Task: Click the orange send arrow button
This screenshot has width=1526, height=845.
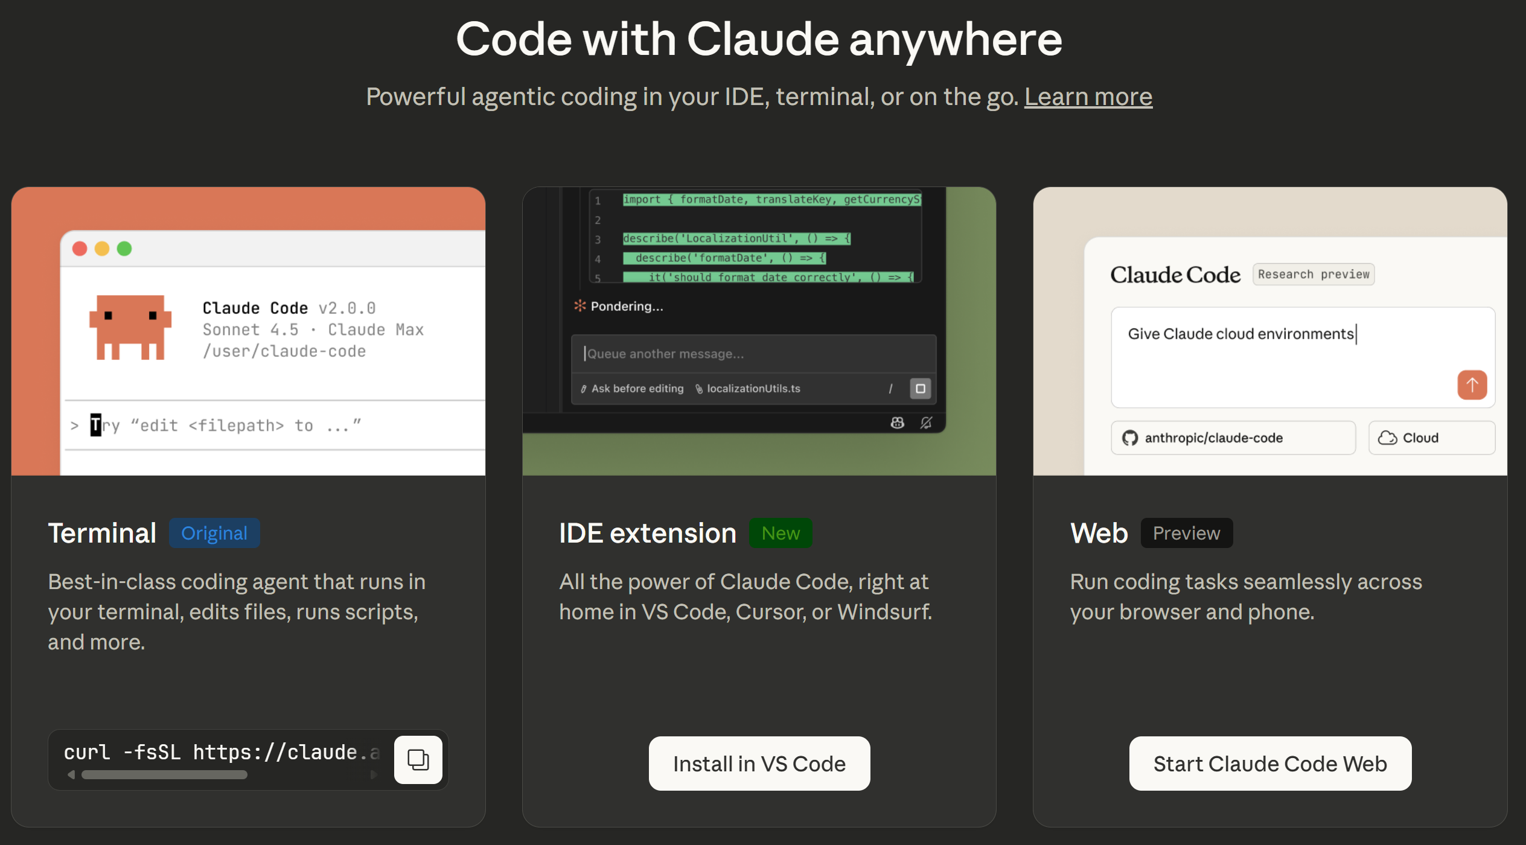Action: (1472, 384)
